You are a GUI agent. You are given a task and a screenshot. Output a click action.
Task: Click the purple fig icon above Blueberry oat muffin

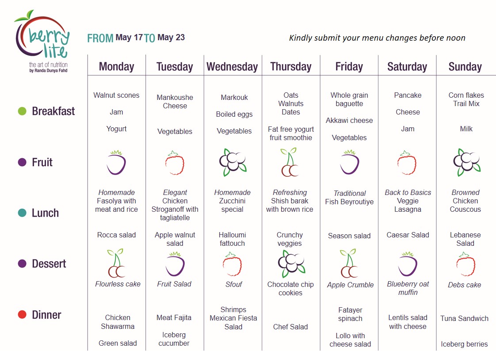click(x=408, y=264)
